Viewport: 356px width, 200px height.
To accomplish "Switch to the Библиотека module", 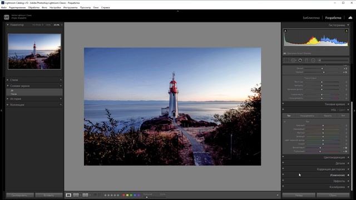I will tap(311, 18).
